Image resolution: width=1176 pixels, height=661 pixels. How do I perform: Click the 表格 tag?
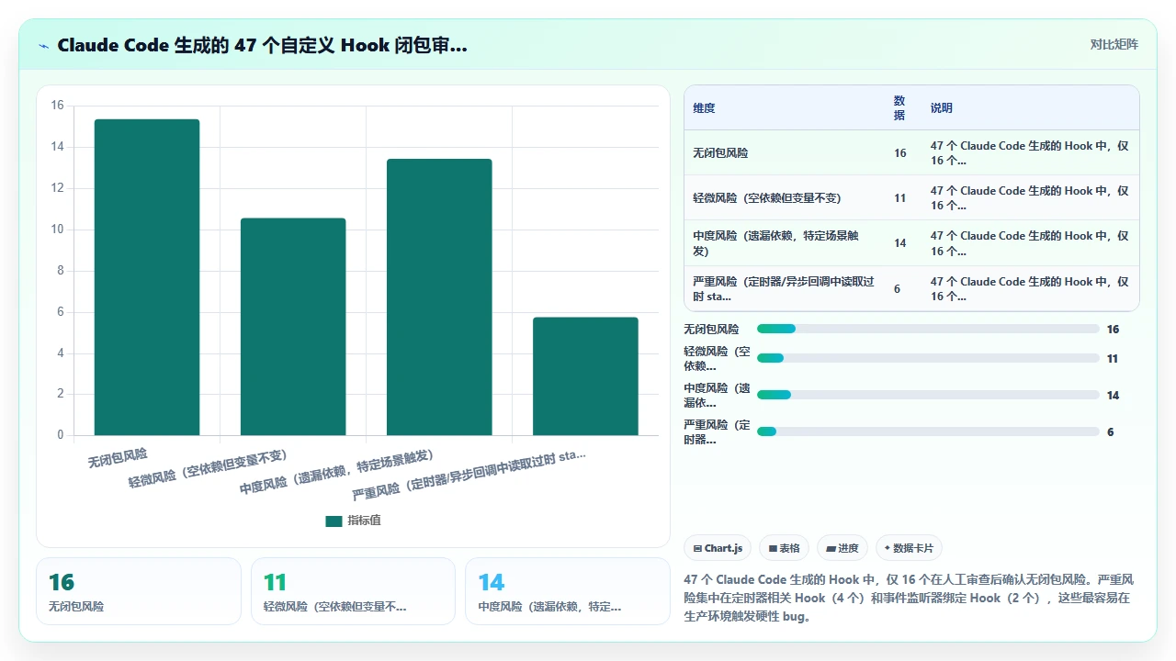click(784, 548)
